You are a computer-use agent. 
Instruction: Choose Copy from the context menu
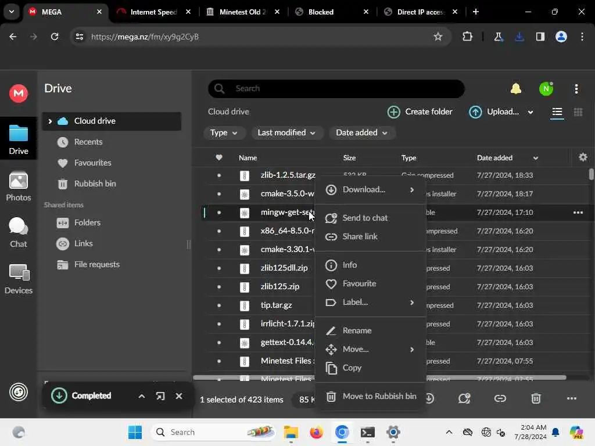point(370,368)
